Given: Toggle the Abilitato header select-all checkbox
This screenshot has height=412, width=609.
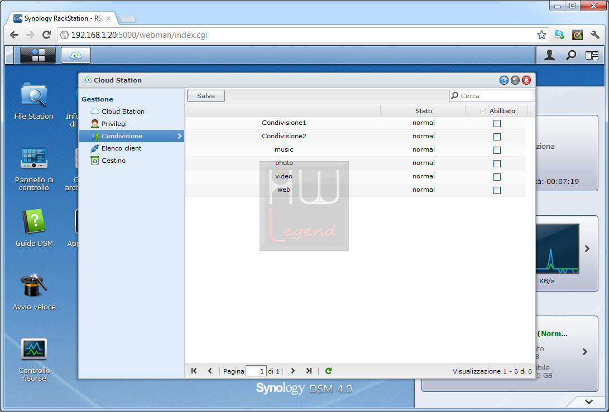Looking at the screenshot, I should [x=483, y=112].
